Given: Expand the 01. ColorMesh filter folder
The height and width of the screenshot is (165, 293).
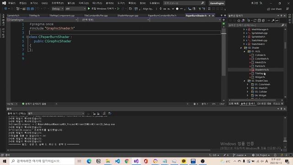Looking at the screenshot, I should point(247,84).
